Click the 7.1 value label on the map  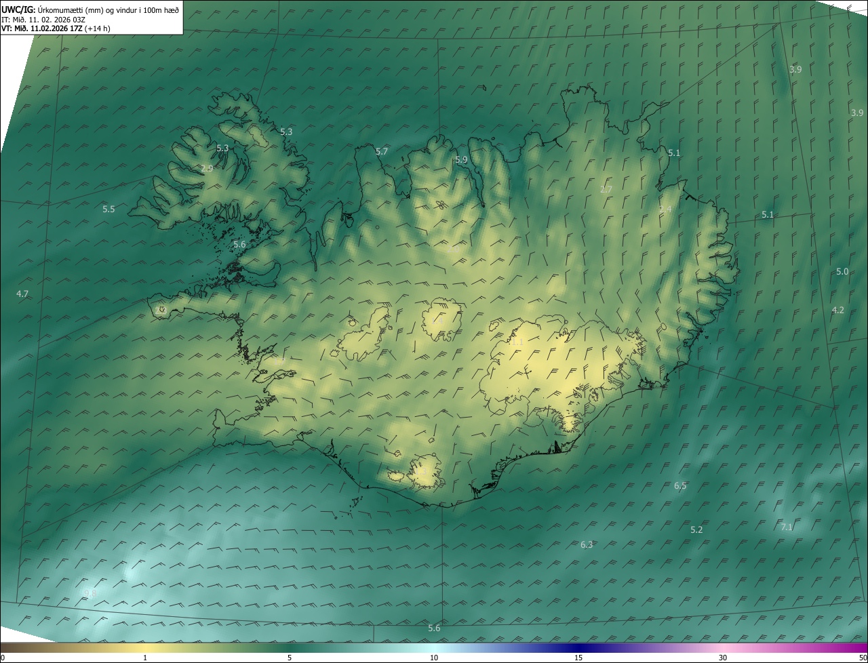click(787, 527)
